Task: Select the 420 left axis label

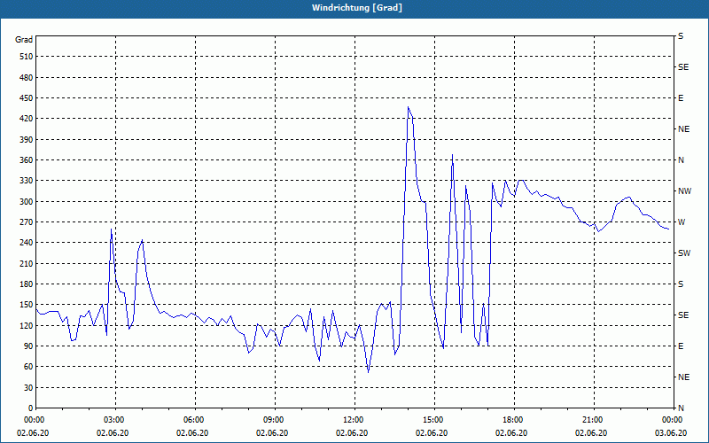Action: [x=26, y=119]
